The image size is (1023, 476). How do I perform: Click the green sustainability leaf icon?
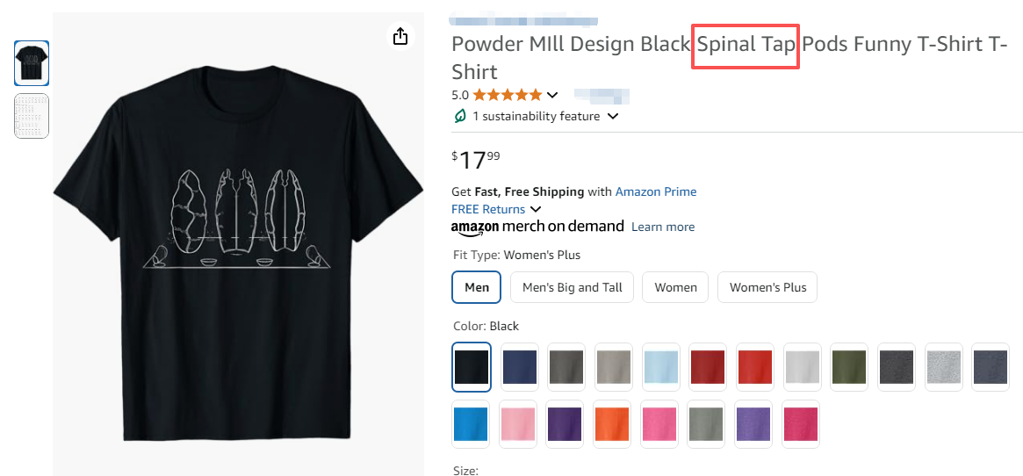point(459,116)
